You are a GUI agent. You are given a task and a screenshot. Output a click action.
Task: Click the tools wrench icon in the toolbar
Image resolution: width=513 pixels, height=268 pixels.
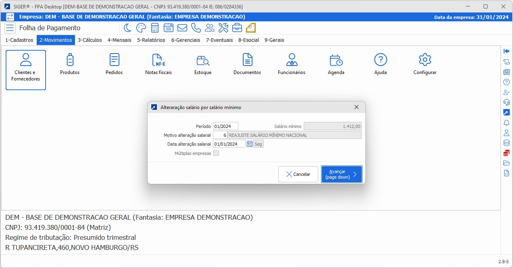point(223,28)
